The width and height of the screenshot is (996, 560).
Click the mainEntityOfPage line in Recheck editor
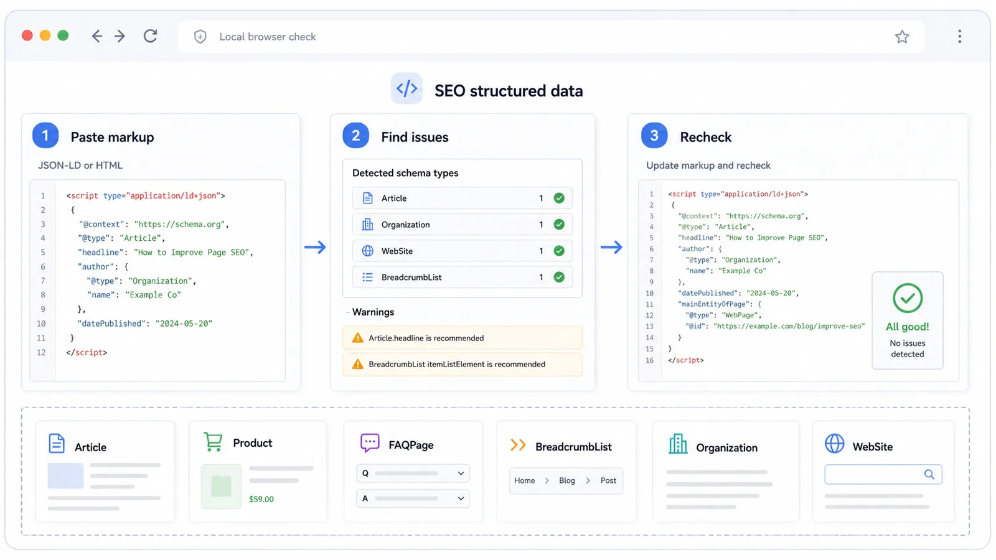tap(719, 304)
